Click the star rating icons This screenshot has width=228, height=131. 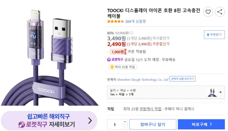pos(116,22)
